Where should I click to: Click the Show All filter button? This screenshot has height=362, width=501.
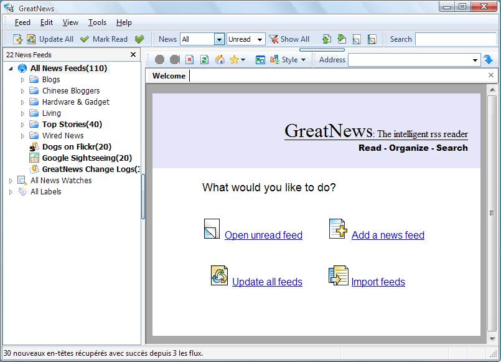pyautogui.click(x=289, y=39)
